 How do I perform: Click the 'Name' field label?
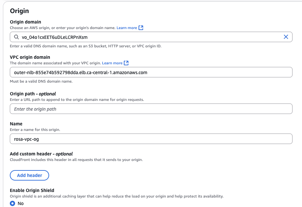[16, 124]
